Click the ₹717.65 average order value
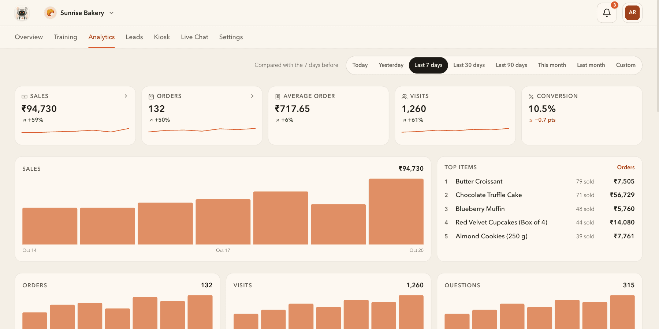 click(293, 109)
